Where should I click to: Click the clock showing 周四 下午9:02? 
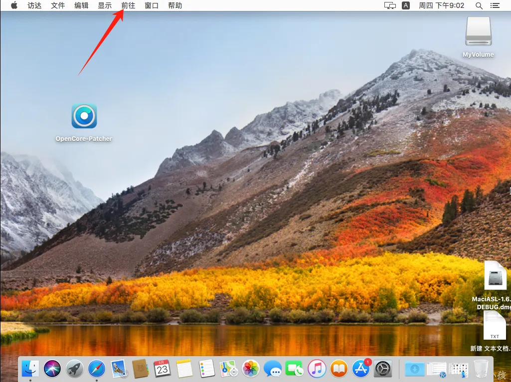tap(441, 5)
